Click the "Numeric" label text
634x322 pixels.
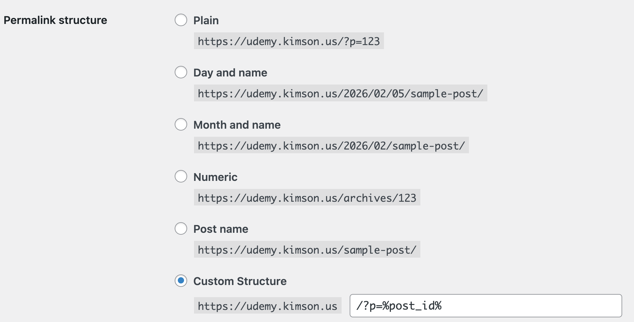click(x=215, y=177)
